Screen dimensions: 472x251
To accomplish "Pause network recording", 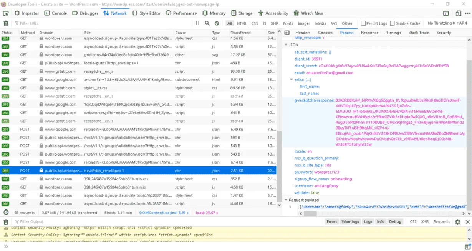I will [x=197, y=23].
